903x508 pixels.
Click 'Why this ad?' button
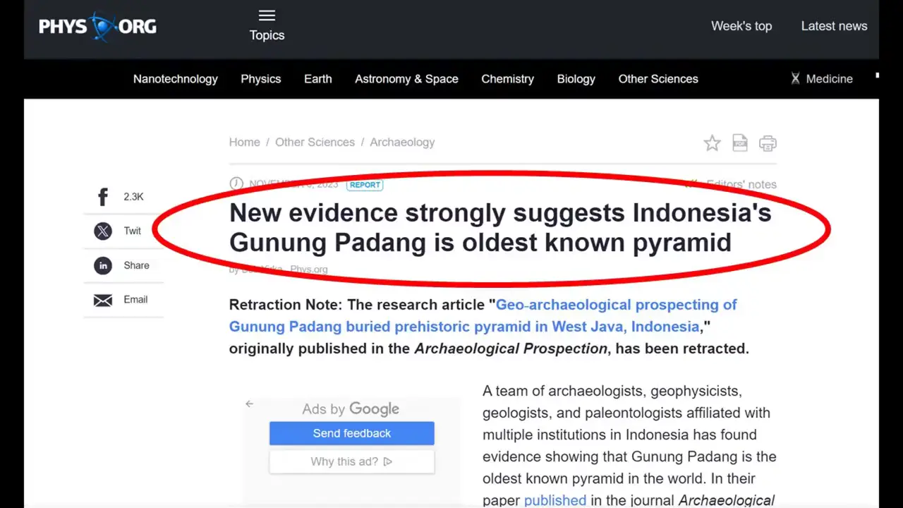352,461
